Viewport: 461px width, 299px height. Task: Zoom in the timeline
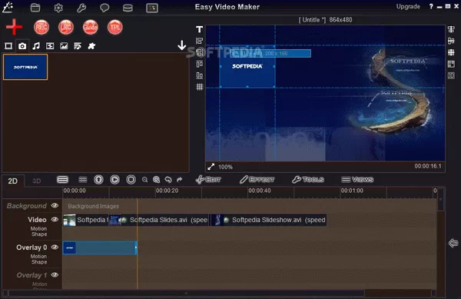(x=157, y=179)
